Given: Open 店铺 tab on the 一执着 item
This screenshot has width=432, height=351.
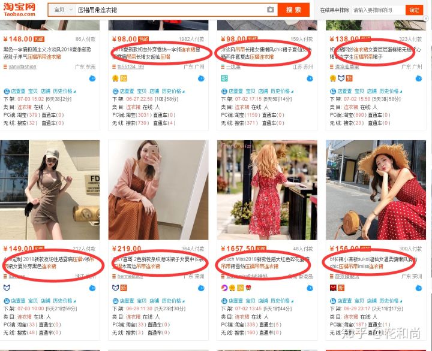Looking at the screenshot, I should point(263,91).
